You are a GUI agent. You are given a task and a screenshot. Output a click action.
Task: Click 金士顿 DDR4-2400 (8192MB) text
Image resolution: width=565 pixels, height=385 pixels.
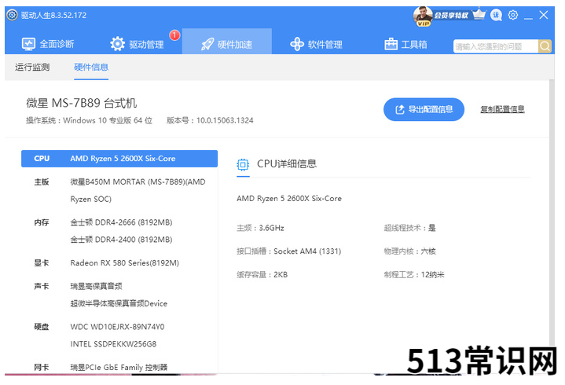pos(121,240)
